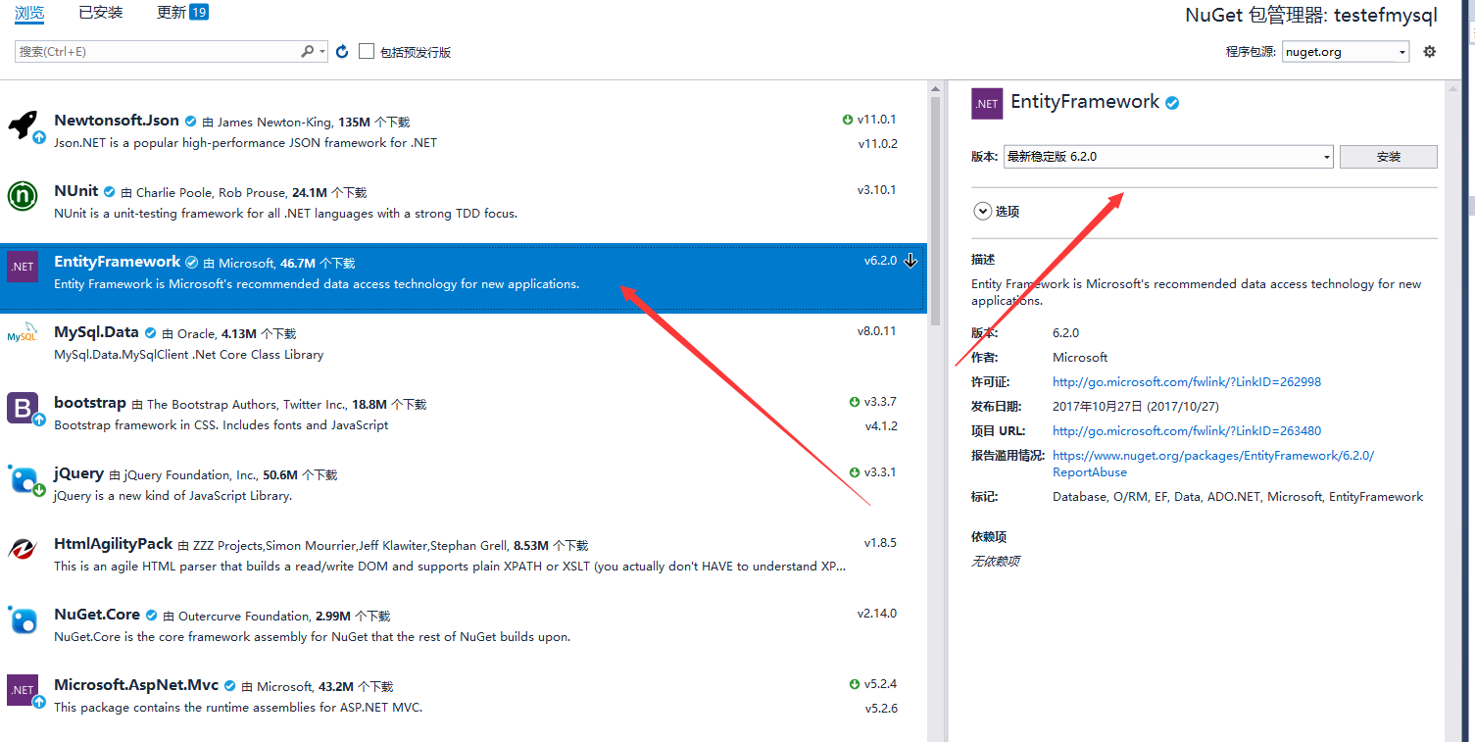The height and width of the screenshot is (742, 1475).
Task: Open package source settings gear icon
Action: click(x=1429, y=51)
